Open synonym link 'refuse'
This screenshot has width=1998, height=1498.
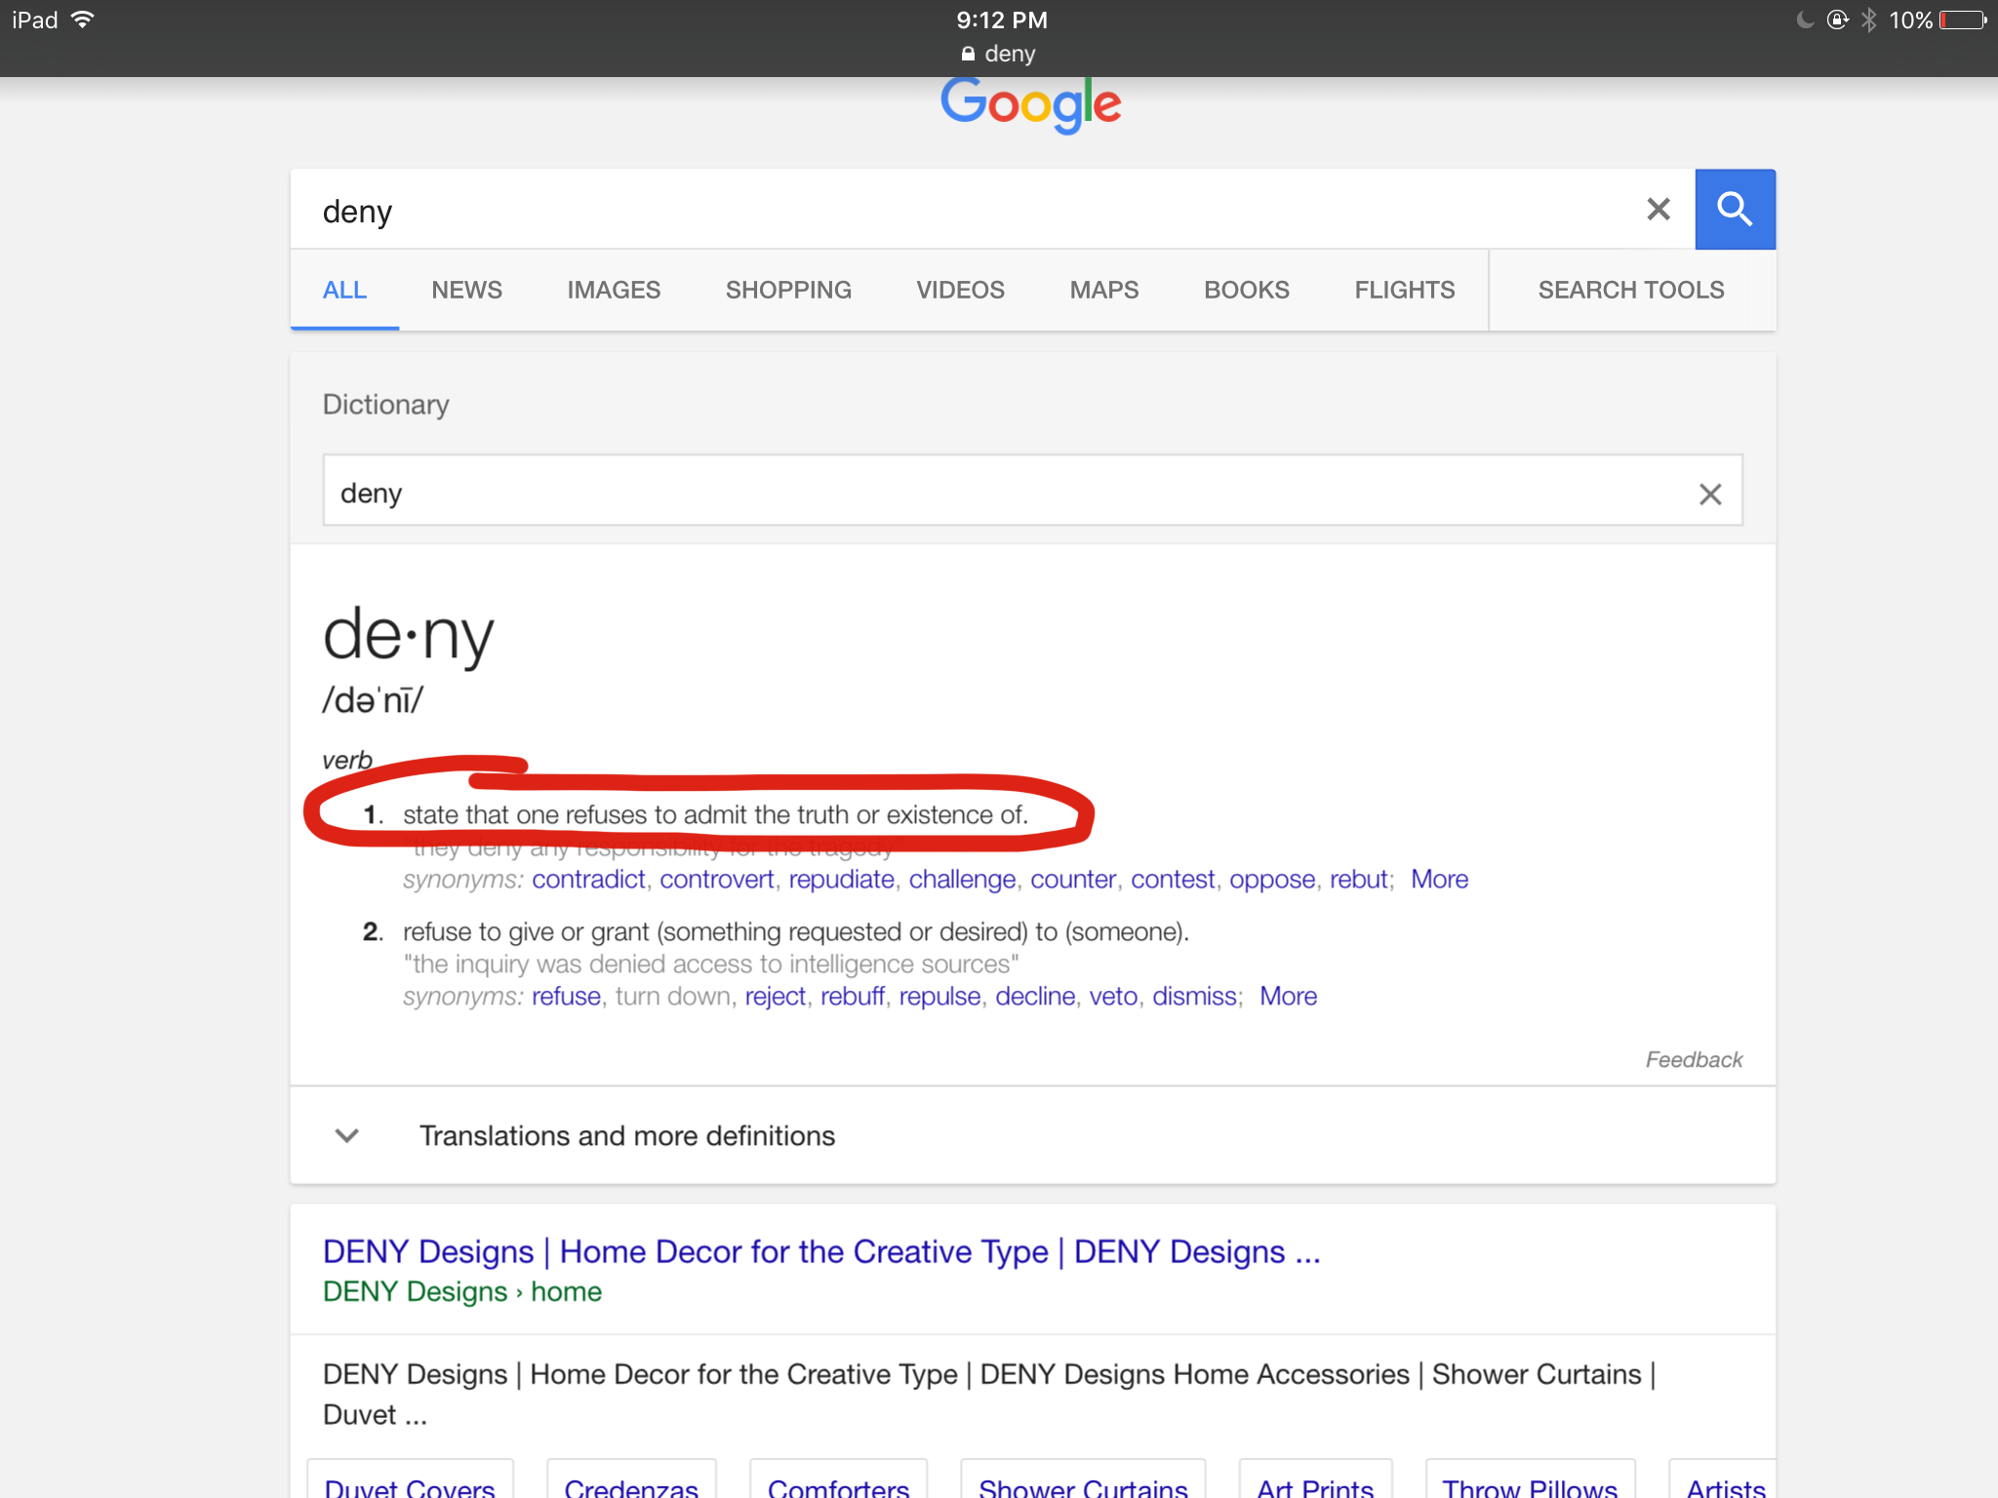click(566, 996)
